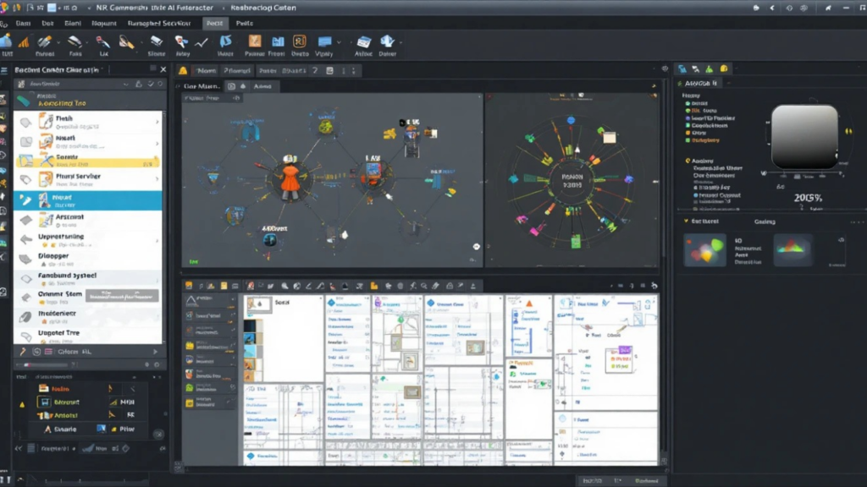Image resolution: width=867 pixels, height=487 pixels.
Task: Open the dropdown chevron in left panel search bar
Action: (126, 84)
